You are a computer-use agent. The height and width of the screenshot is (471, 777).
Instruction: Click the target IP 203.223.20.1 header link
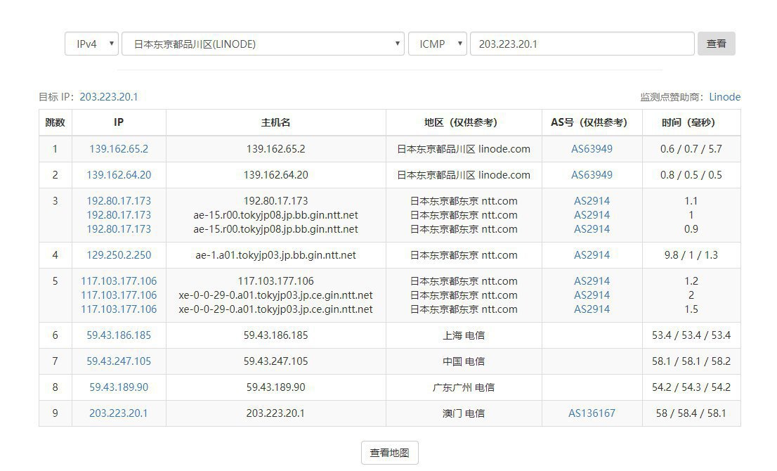point(109,97)
